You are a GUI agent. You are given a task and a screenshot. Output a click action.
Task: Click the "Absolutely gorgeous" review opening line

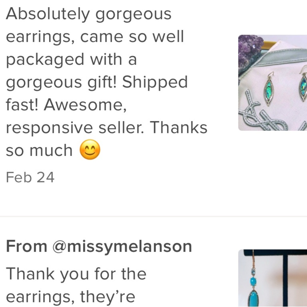(x=89, y=14)
